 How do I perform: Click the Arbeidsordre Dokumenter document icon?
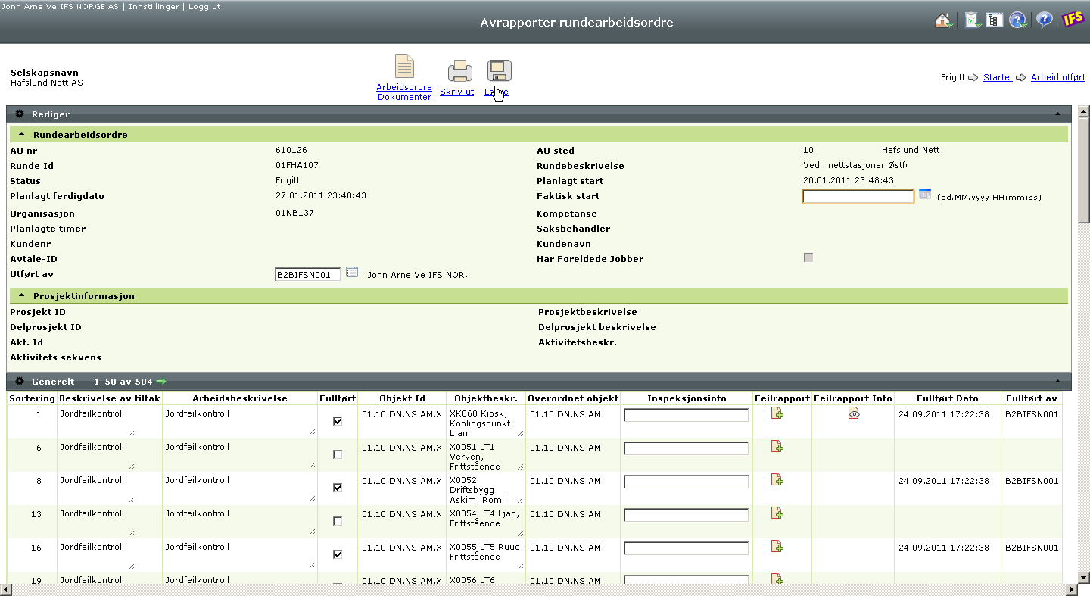click(x=405, y=67)
